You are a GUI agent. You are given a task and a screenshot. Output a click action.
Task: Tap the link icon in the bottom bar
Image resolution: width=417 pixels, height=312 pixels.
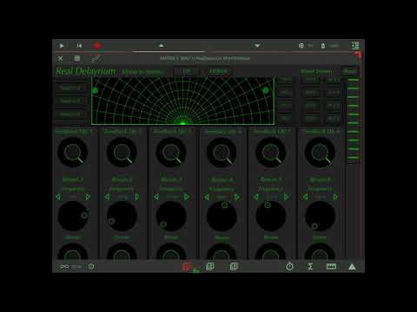pyautogui.click(x=64, y=267)
